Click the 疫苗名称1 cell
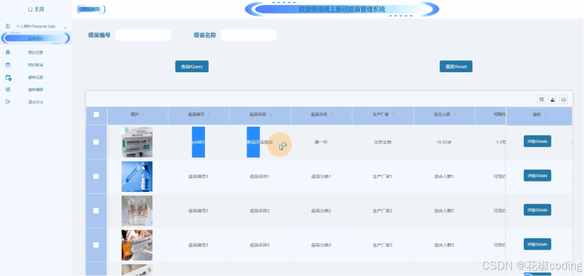Image resolution: width=584 pixels, height=276 pixels. coord(260,176)
